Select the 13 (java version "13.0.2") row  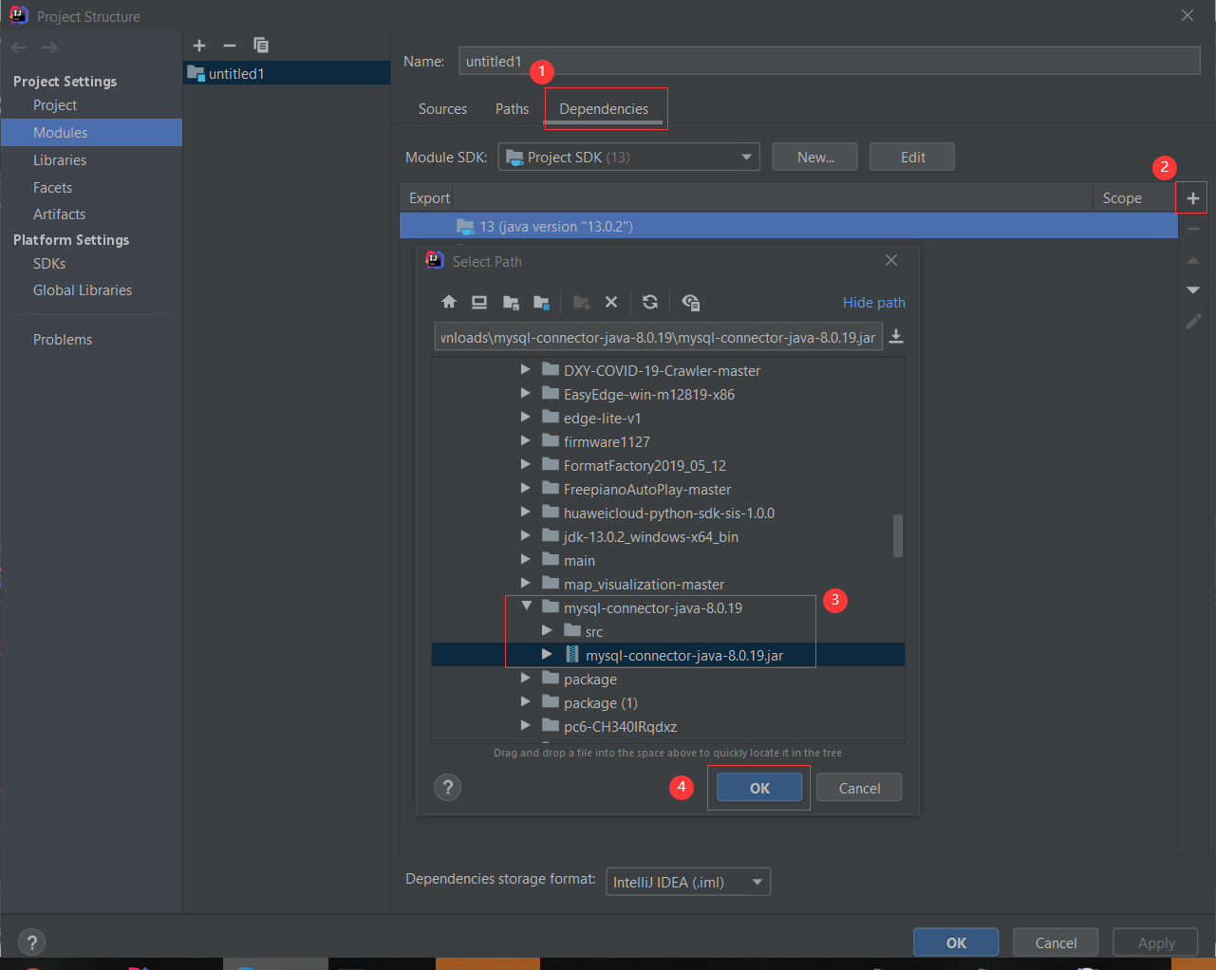pos(788,226)
